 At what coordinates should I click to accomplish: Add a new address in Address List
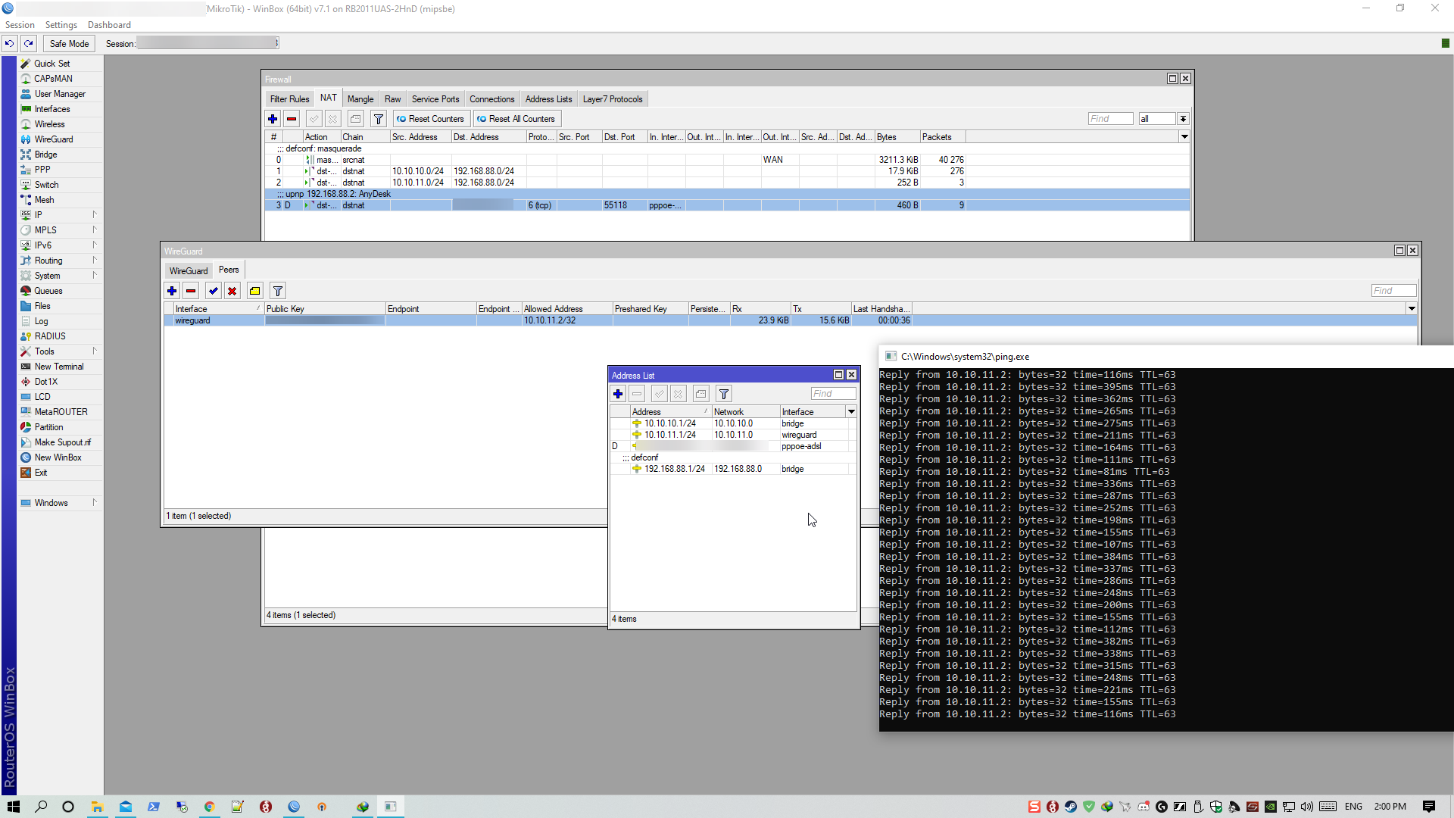618,394
